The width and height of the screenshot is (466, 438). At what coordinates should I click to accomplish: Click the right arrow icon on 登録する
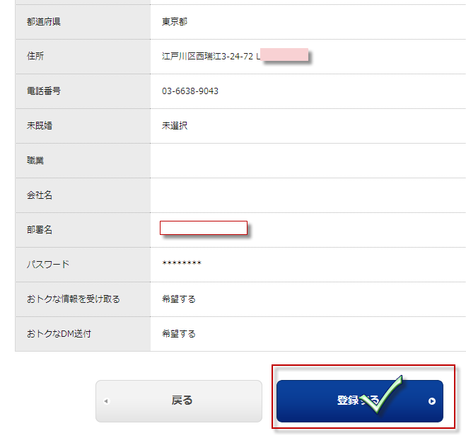coord(432,401)
